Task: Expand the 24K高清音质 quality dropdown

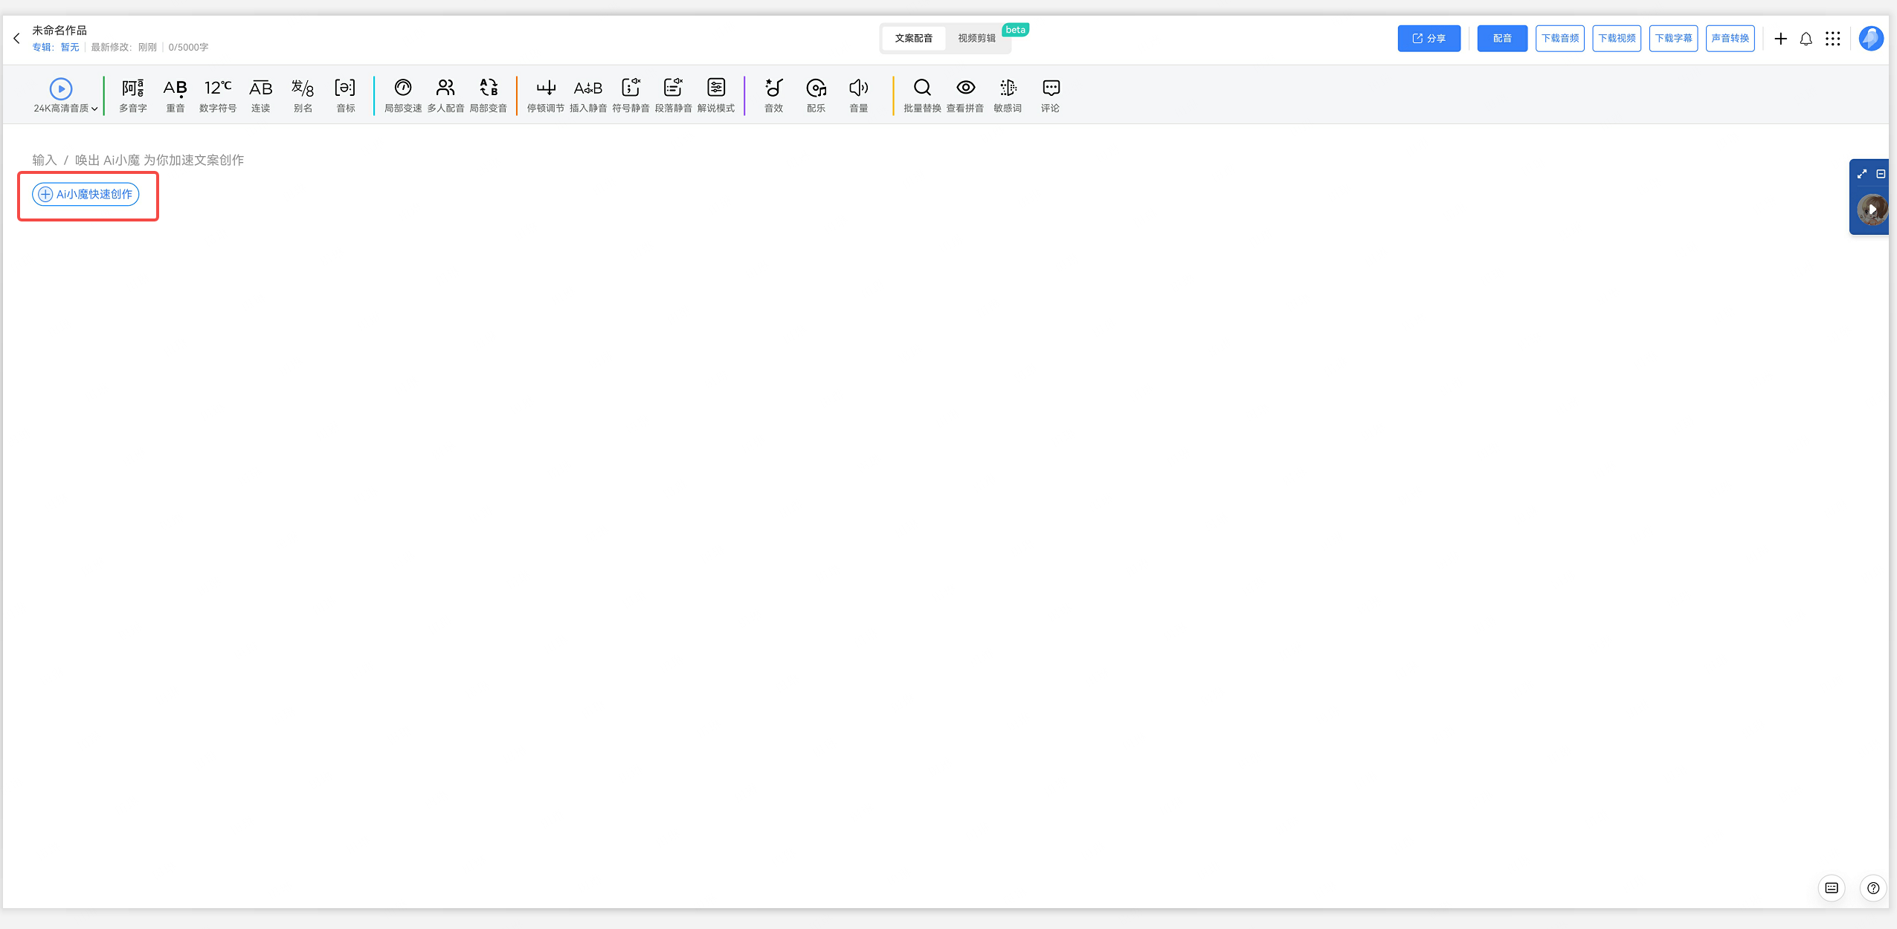Action: pos(65,109)
